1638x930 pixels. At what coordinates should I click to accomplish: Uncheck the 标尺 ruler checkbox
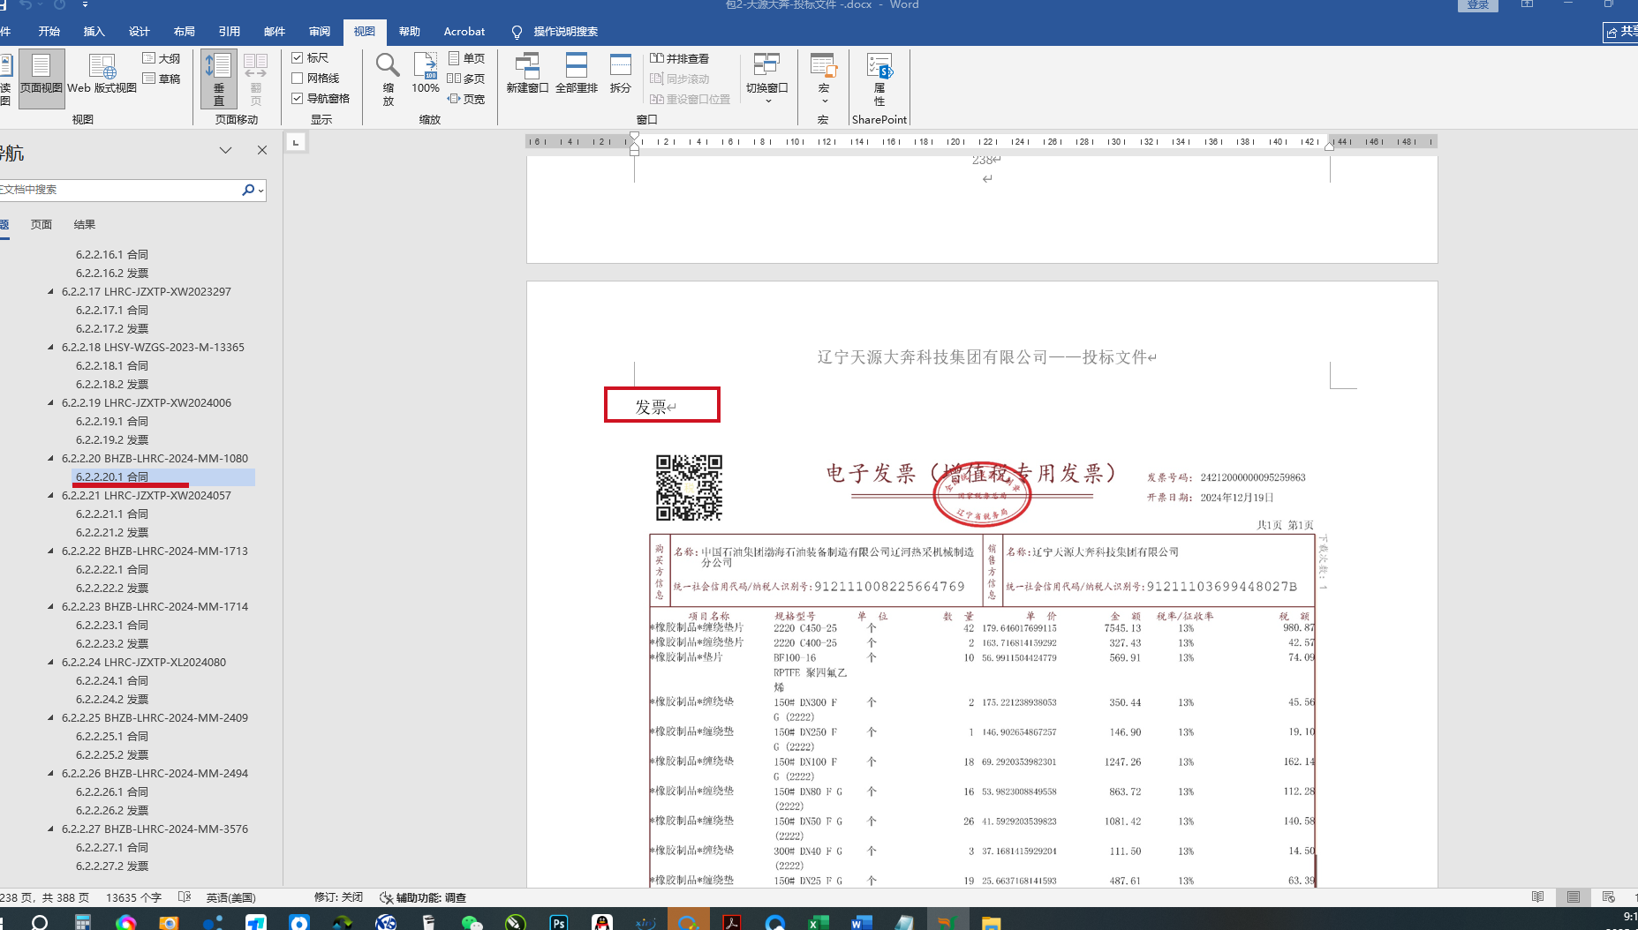point(298,58)
